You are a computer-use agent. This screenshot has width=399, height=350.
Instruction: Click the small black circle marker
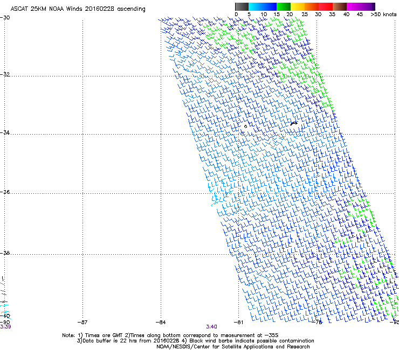click(x=245, y=127)
